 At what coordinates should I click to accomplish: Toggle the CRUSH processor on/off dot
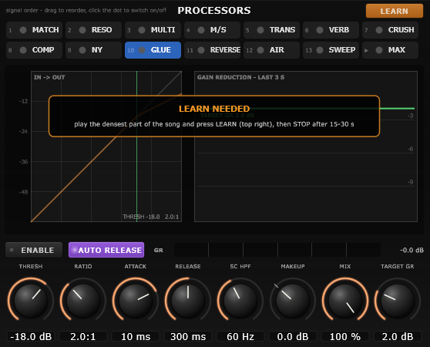[379, 30]
